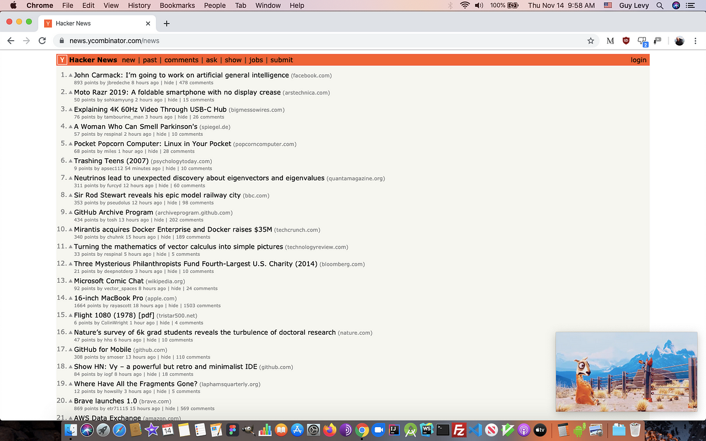The image size is (706, 441).
Task: Open Zoom from the Dock
Action: (x=378, y=429)
